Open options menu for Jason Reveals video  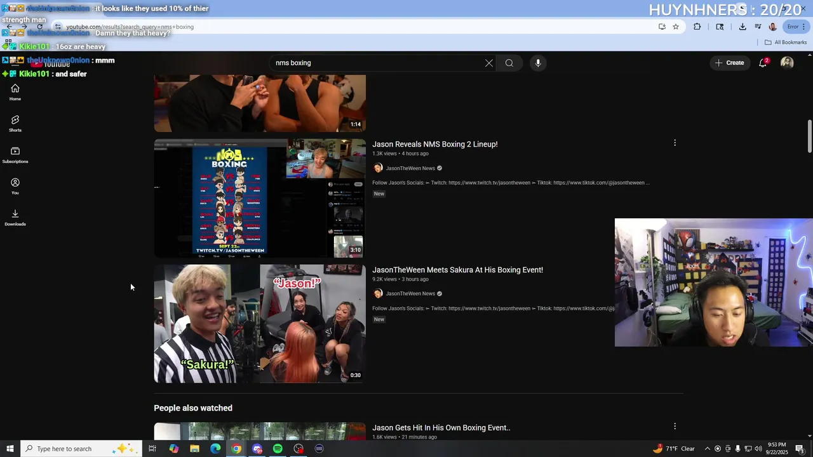pyautogui.click(x=675, y=143)
